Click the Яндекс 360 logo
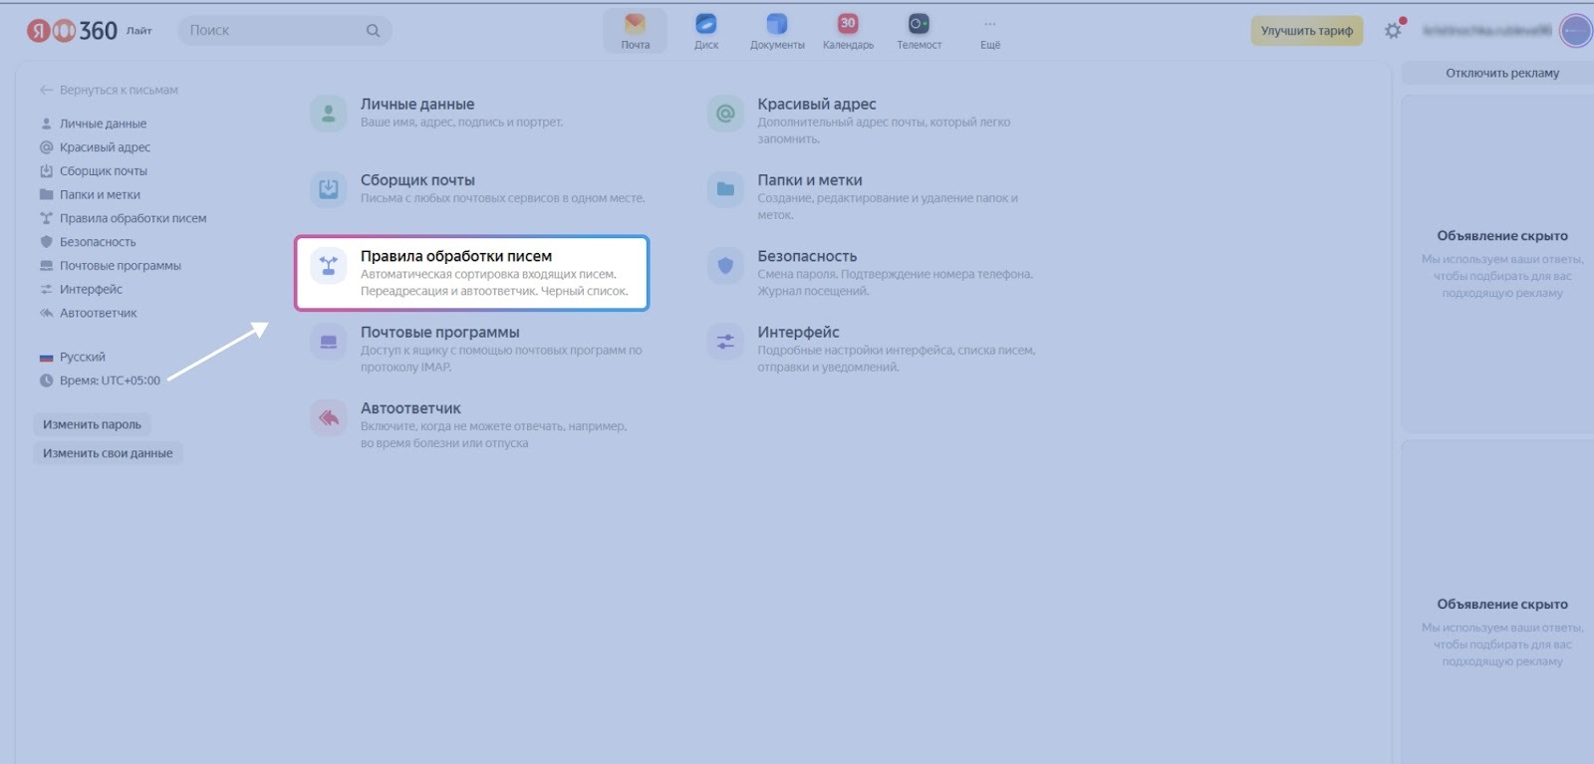Viewport: 1594px width, 764px height. (x=73, y=31)
